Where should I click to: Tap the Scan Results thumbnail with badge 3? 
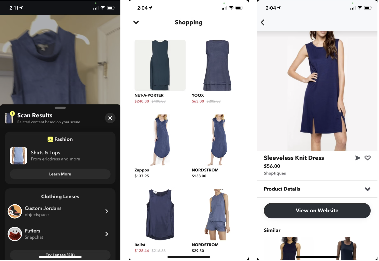(9, 118)
